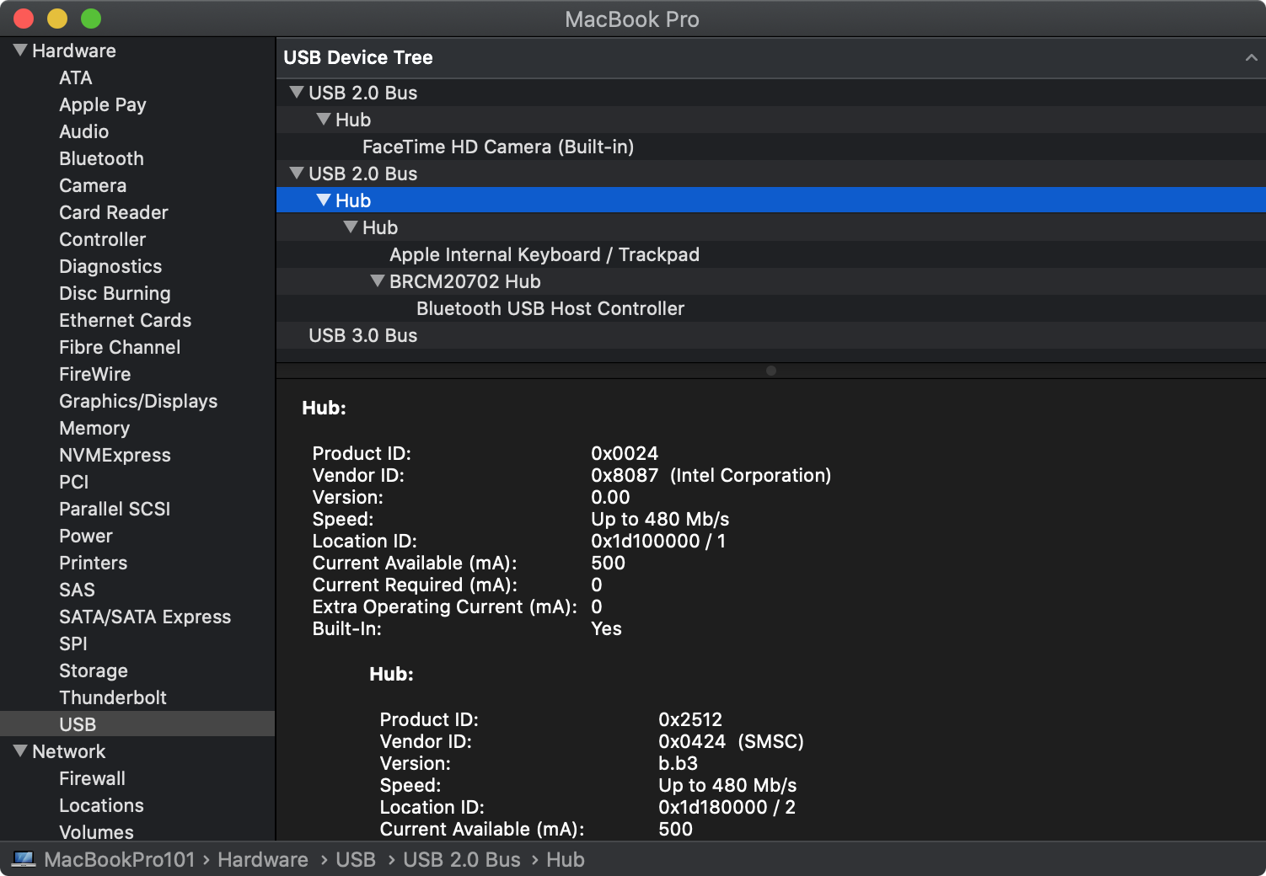Select Apple Internal Keyboard / Trackpad row
The image size is (1266, 876).
click(x=544, y=254)
